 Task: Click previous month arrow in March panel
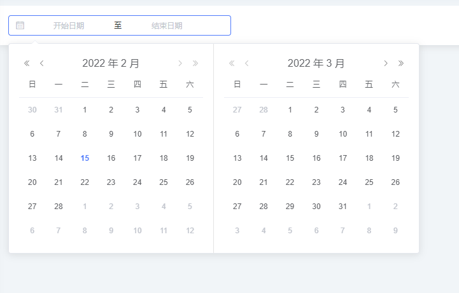tap(247, 63)
